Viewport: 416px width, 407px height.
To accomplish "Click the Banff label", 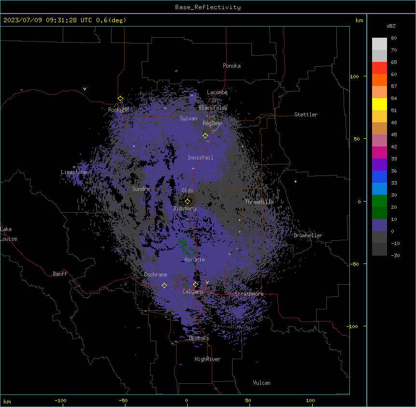I will pos(60,274).
